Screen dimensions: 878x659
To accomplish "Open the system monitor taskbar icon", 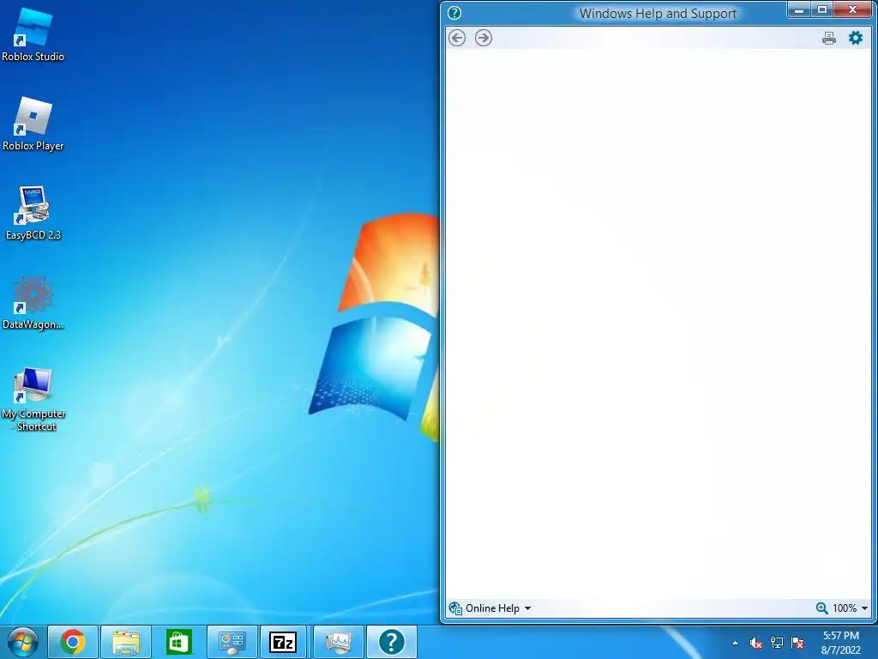I will (338, 642).
